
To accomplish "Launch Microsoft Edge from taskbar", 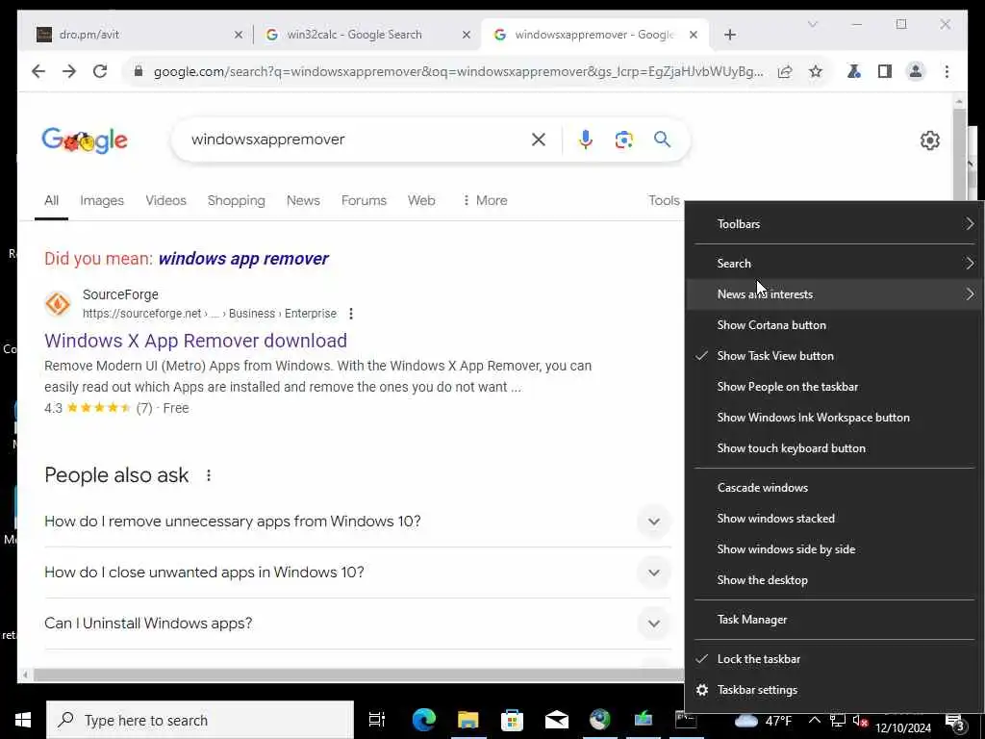I will tap(424, 720).
